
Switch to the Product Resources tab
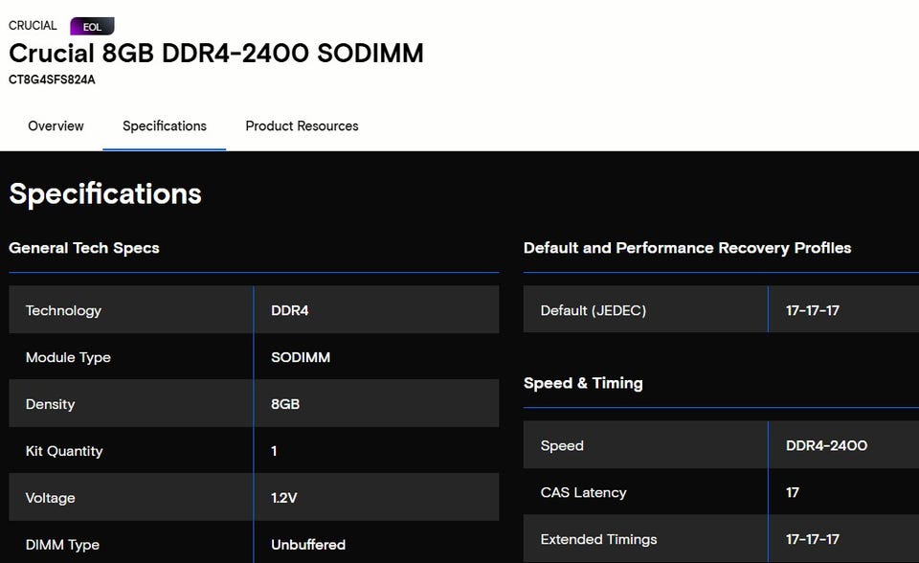pos(302,126)
